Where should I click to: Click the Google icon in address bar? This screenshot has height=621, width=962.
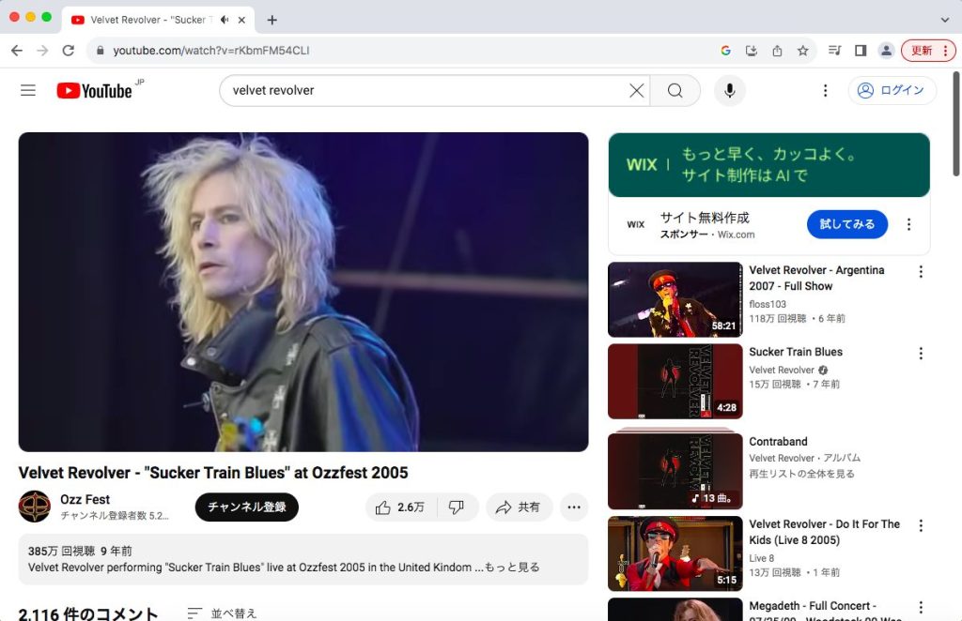[726, 51]
